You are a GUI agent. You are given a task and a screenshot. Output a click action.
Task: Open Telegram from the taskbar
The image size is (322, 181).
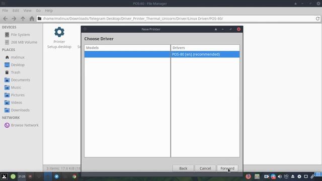(56, 176)
